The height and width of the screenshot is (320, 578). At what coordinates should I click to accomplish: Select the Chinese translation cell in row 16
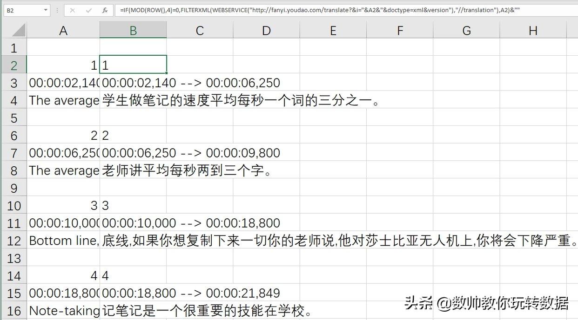(x=133, y=311)
